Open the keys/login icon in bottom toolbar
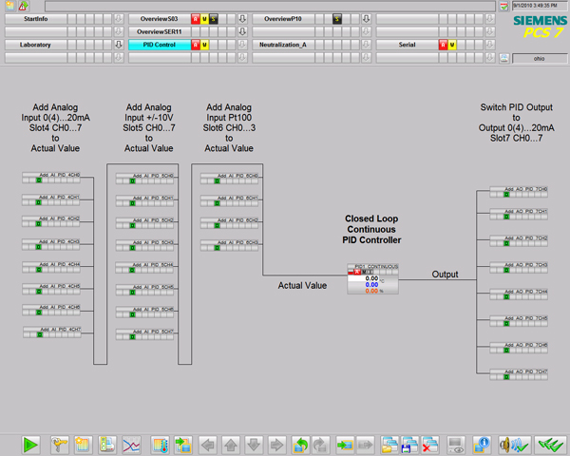This screenshot has height=456, width=570. (x=59, y=443)
